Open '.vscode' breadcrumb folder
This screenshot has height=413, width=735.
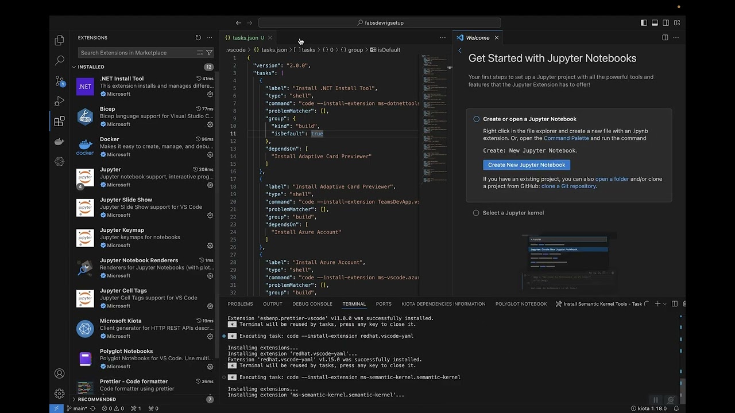coord(236,50)
